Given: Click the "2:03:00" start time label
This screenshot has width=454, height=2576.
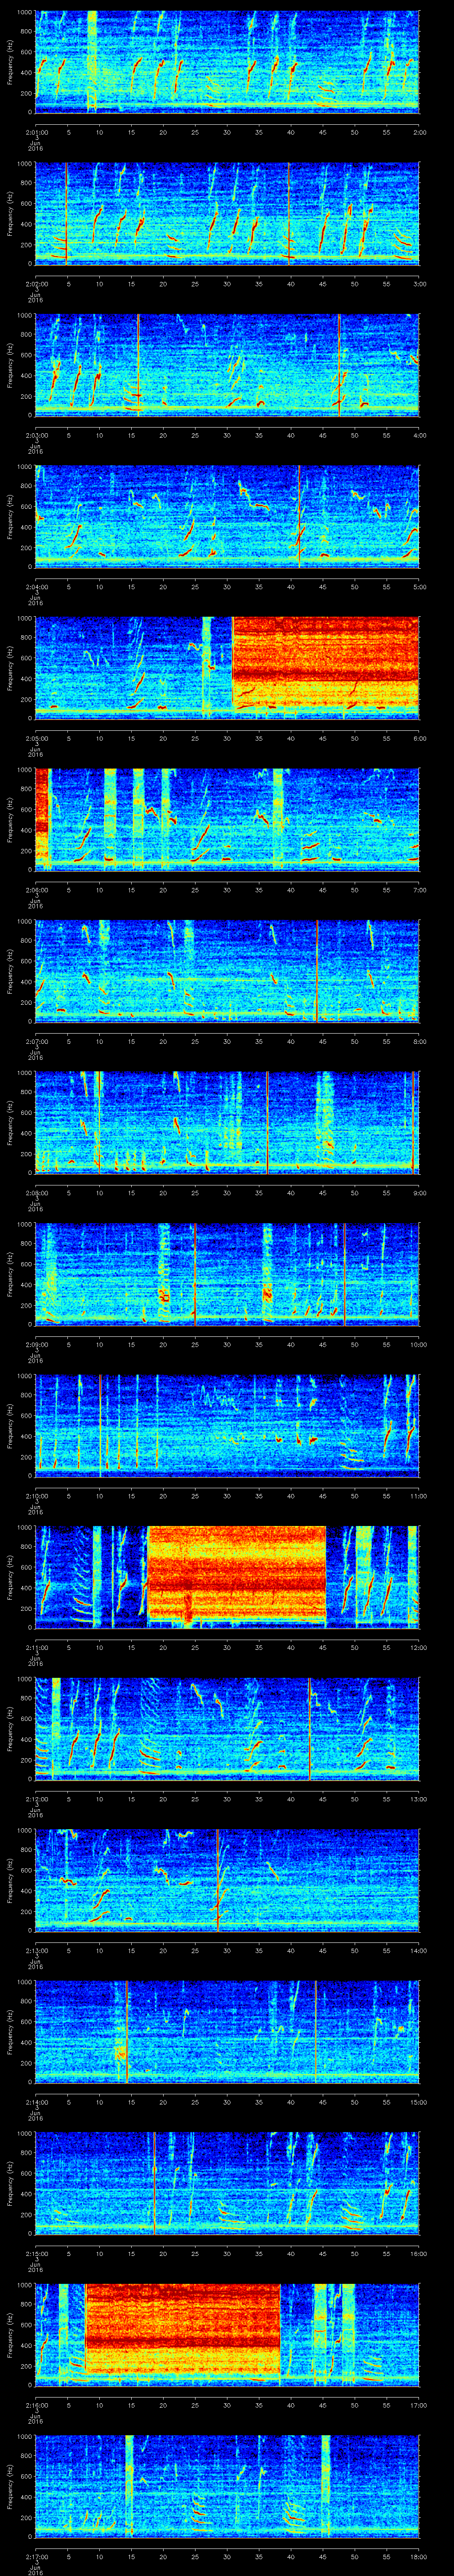Looking at the screenshot, I should [x=37, y=435].
